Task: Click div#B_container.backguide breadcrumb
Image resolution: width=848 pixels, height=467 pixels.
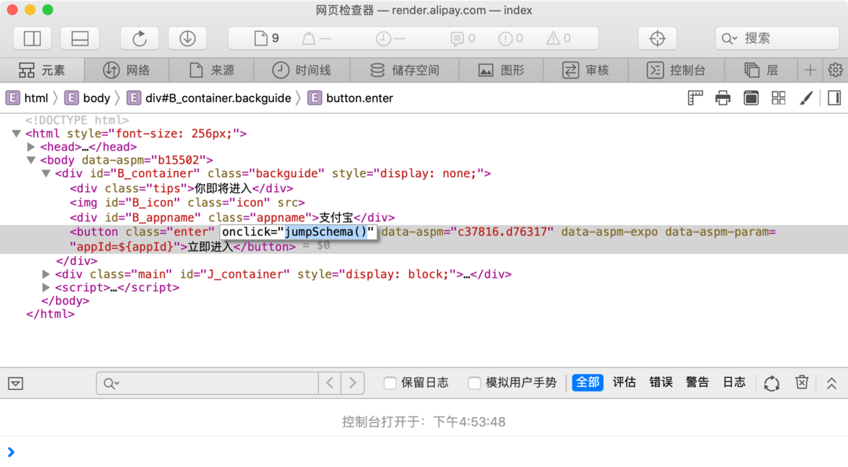Action: [209, 98]
